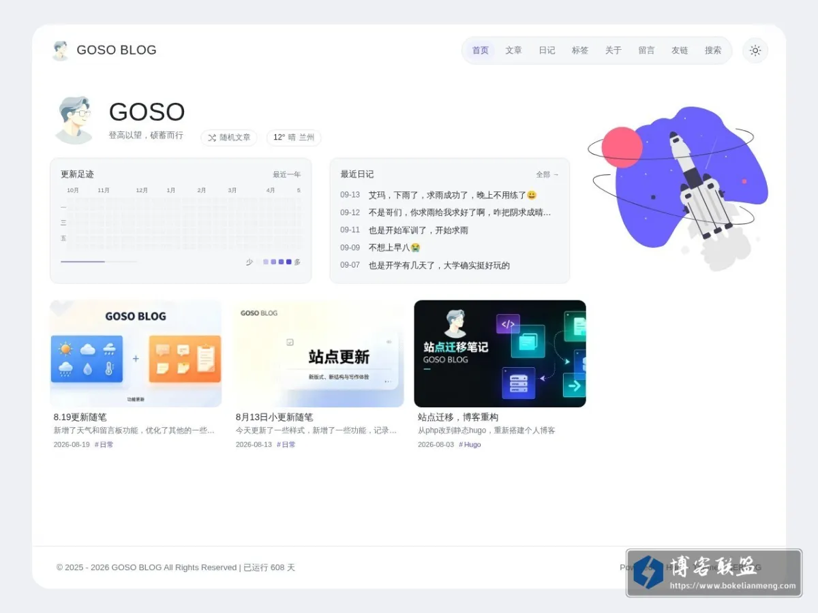Viewport: 818px width, 613px height.
Task: Open the 09-12 diary entry 不是哥们
Action: pos(450,213)
